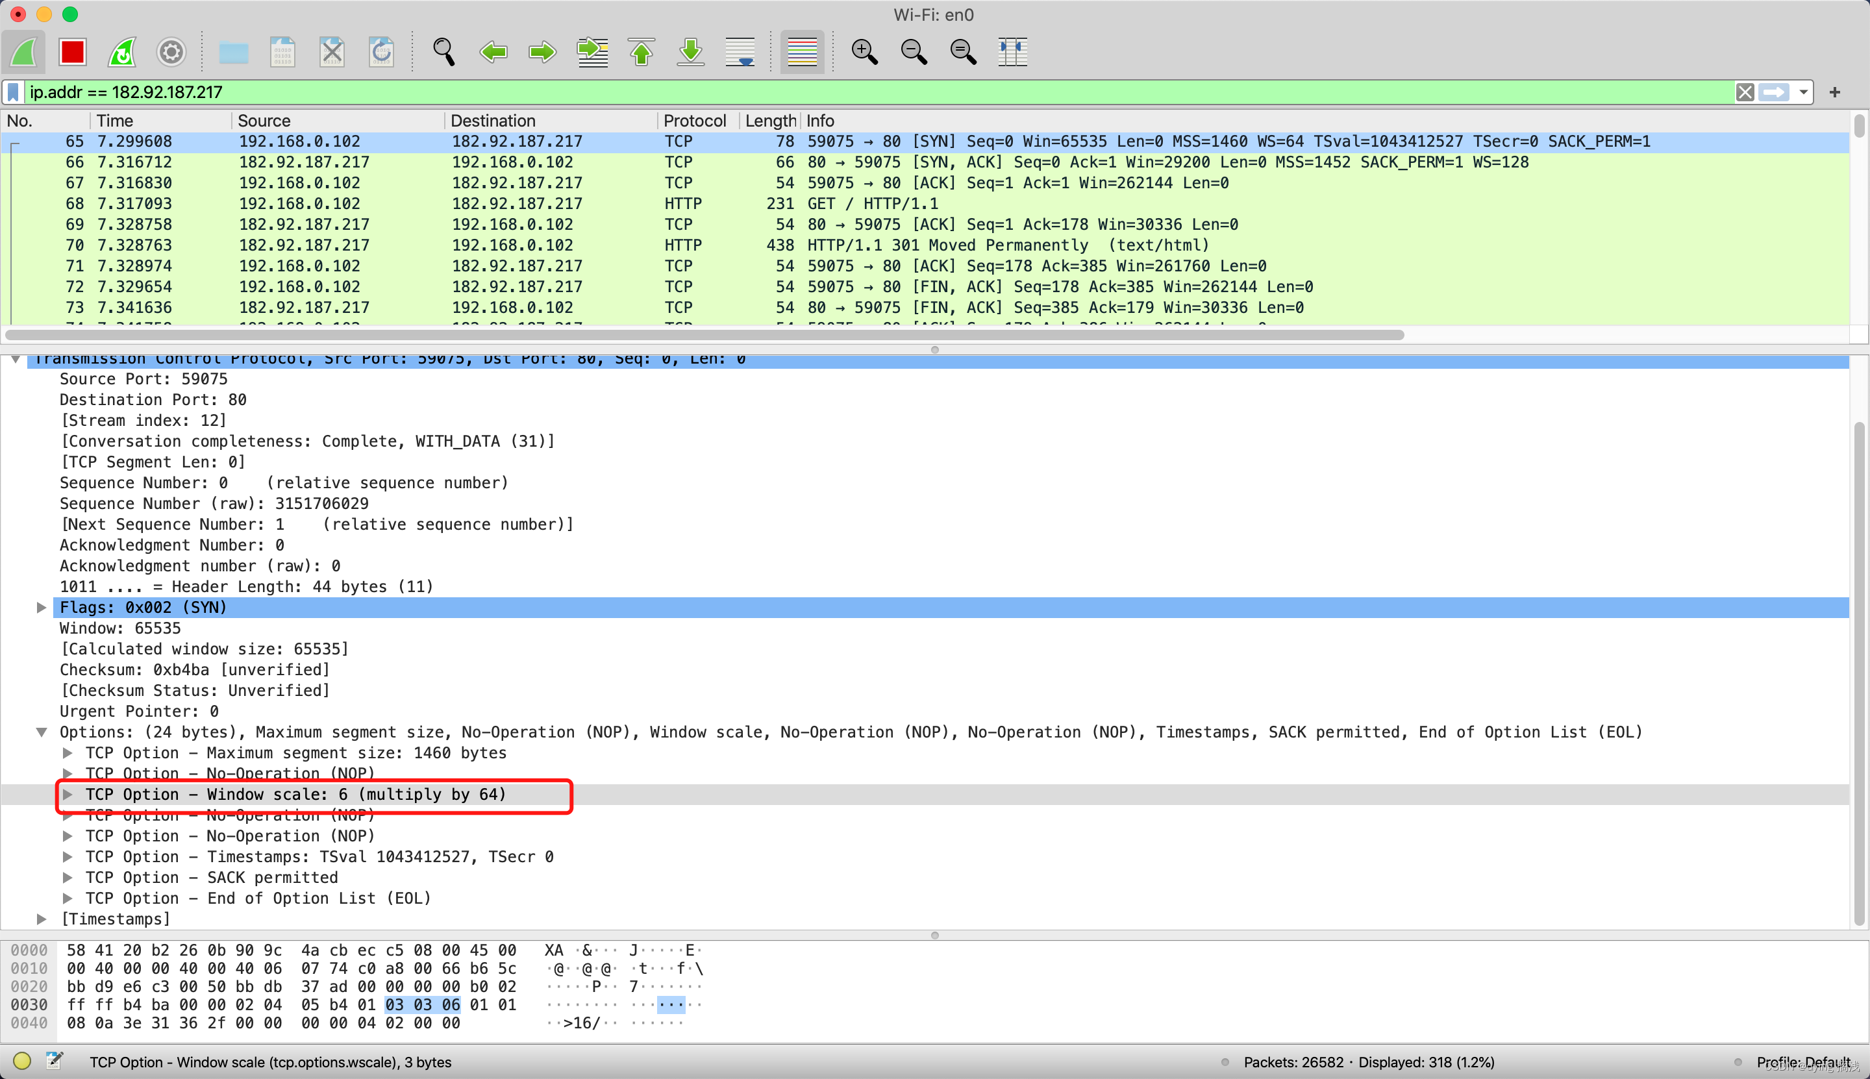Viewport: 1870px width, 1079px height.
Task: Stop the running capture
Action: tap(72, 52)
